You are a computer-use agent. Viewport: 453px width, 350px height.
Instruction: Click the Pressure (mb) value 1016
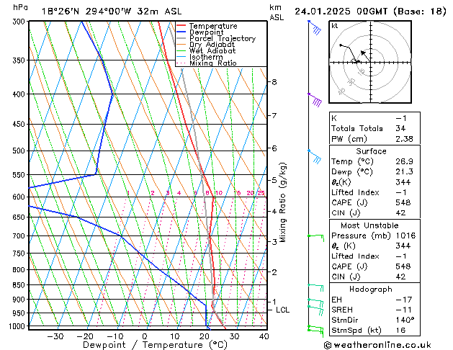[405, 235]
